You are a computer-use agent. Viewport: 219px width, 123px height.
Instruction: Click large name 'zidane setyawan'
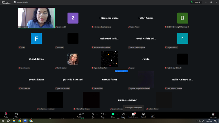pyautogui.click(x=128, y=100)
